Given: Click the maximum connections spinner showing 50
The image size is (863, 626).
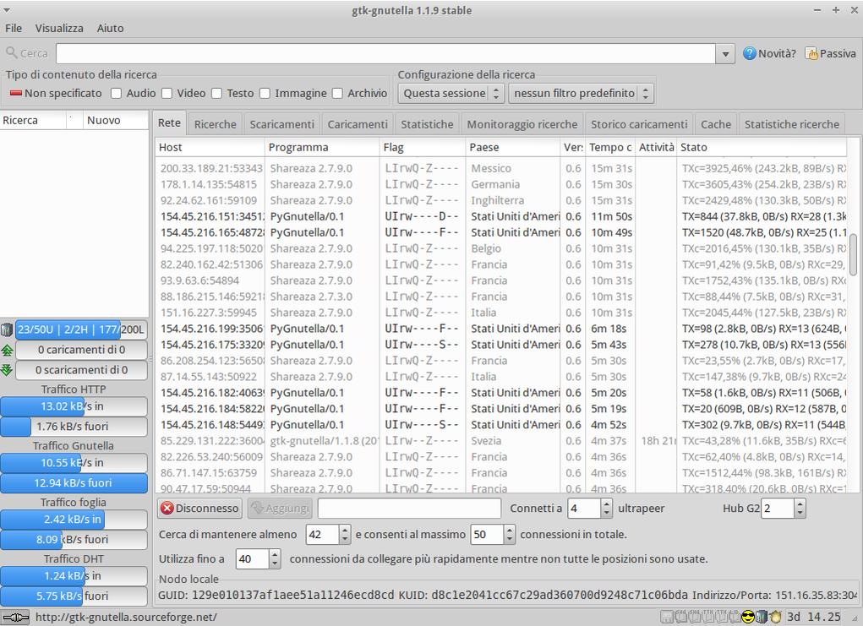Looking at the screenshot, I should pos(493,534).
